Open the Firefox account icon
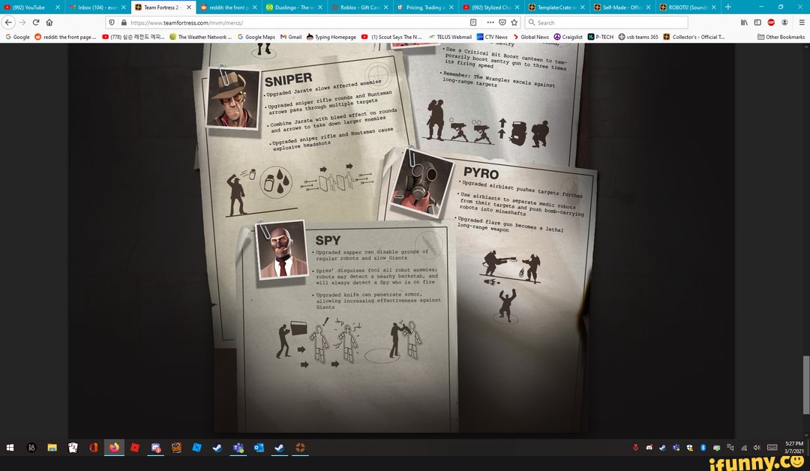 click(x=784, y=22)
